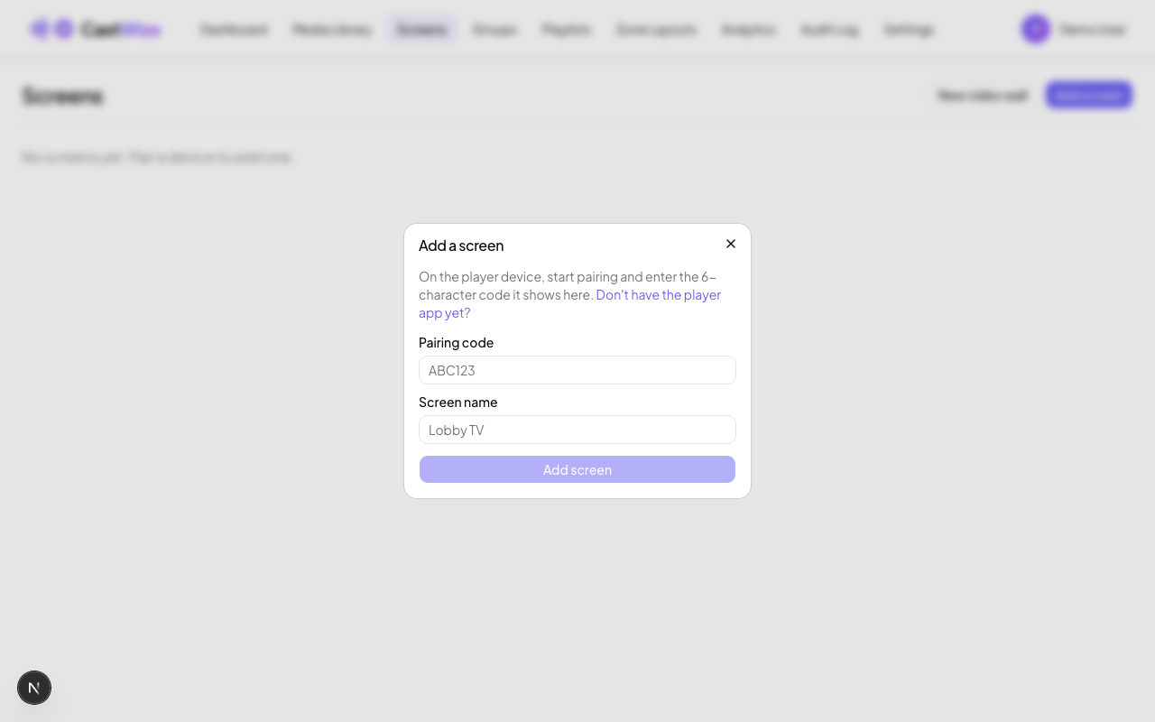Open the Settings nav item

tap(909, 29)
